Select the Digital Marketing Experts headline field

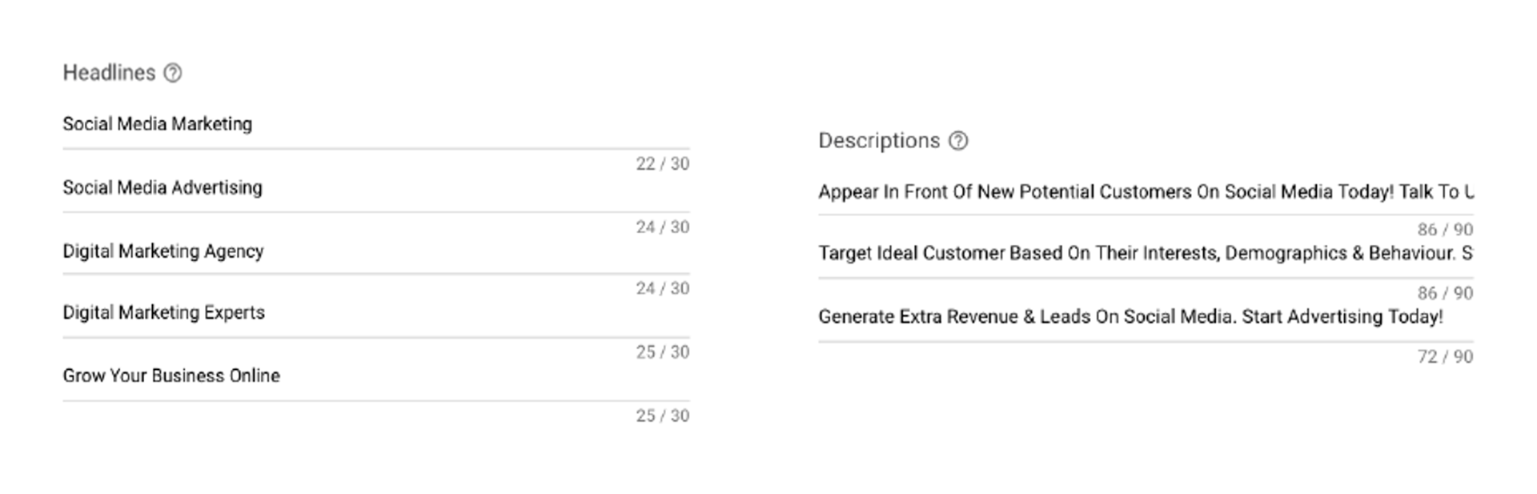coord(376,313)
